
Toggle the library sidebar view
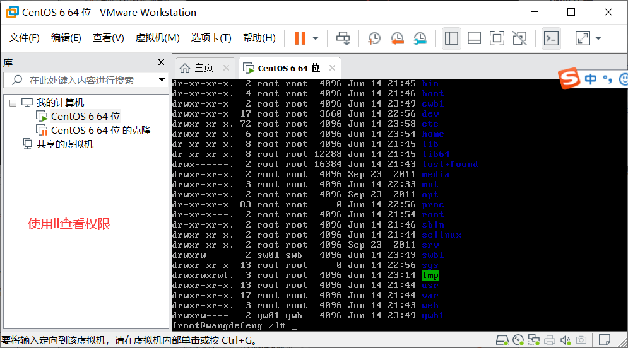(x=451, y=38)
